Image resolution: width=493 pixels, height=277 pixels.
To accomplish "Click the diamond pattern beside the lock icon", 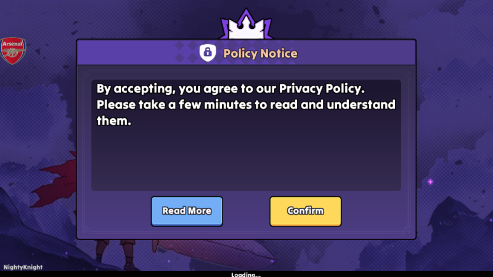I will pyautogui.click(x=186, y=52).
